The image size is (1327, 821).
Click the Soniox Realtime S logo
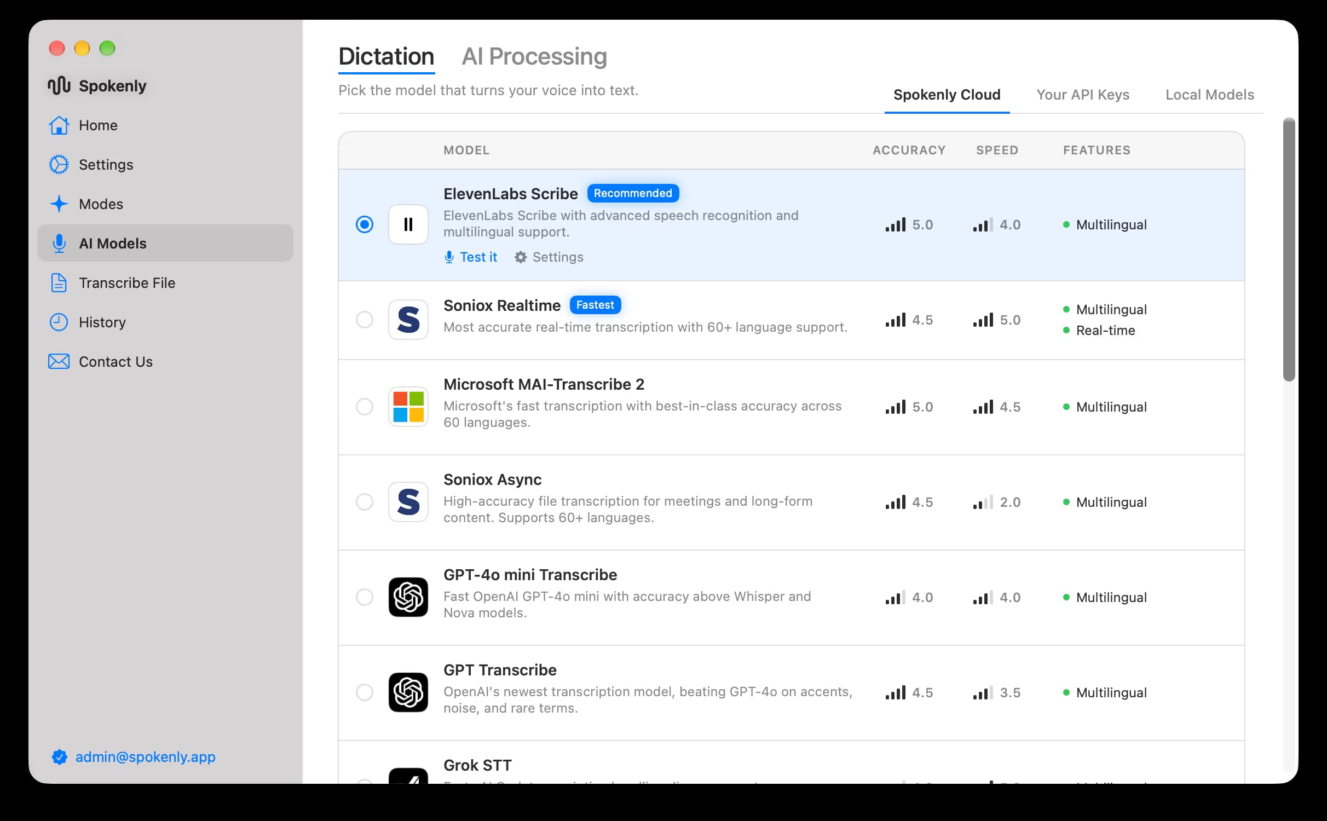click(x=408, y=320)
